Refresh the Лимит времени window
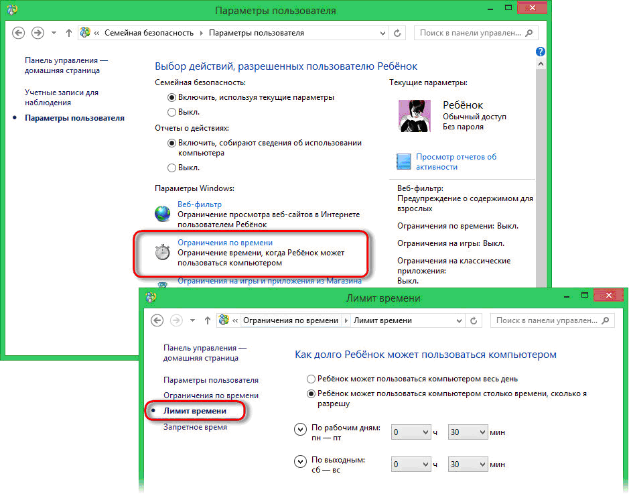 click(x=474, y=320)
